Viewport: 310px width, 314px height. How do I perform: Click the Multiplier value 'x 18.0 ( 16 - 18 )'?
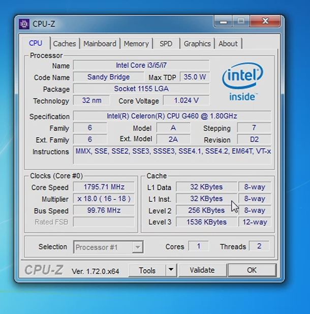(x=104, y=199)
